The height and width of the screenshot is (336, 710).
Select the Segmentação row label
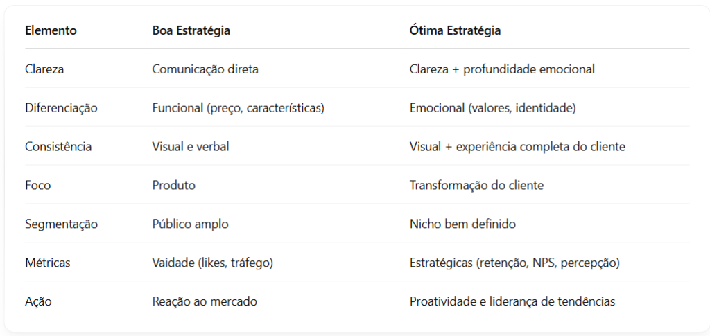coord(61,224)
